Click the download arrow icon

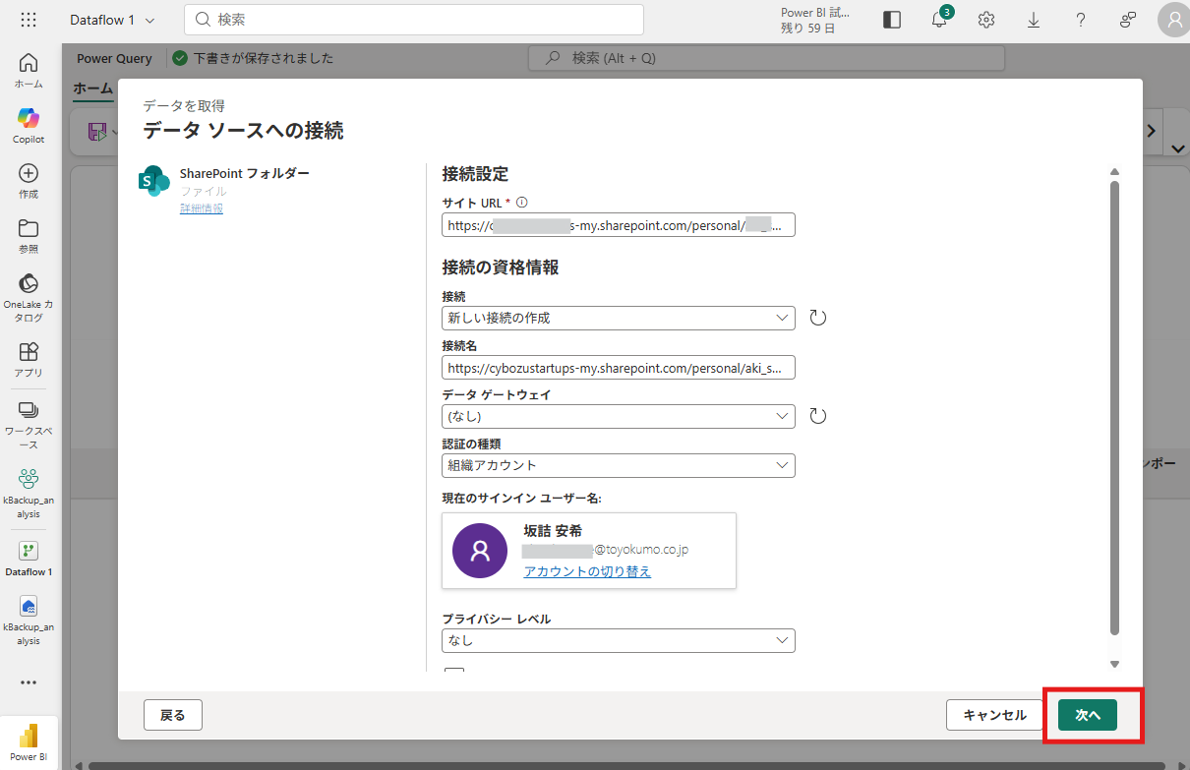click(1034, 20)
